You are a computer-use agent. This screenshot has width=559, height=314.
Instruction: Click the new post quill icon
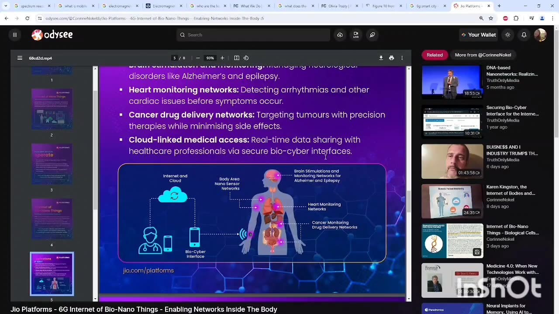point(372,35)
